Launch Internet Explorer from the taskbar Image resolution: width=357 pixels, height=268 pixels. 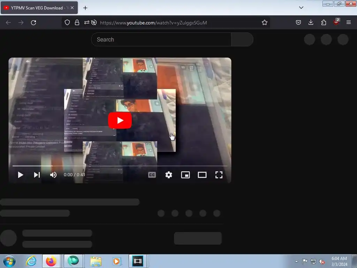(31, 261)
